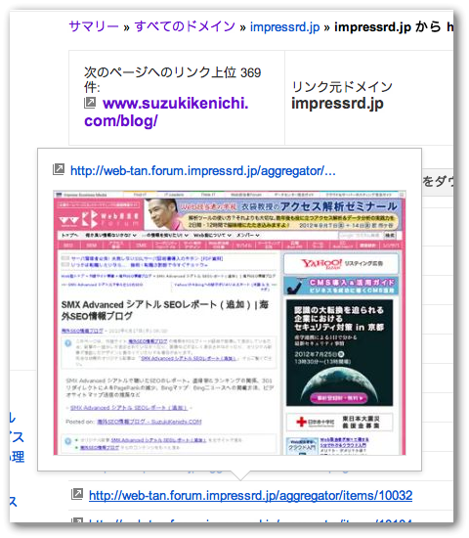The height and width of the screenshot is (538, 469).
Task: Click external-link icon beside items/10032 link
Action: (77, 494)
